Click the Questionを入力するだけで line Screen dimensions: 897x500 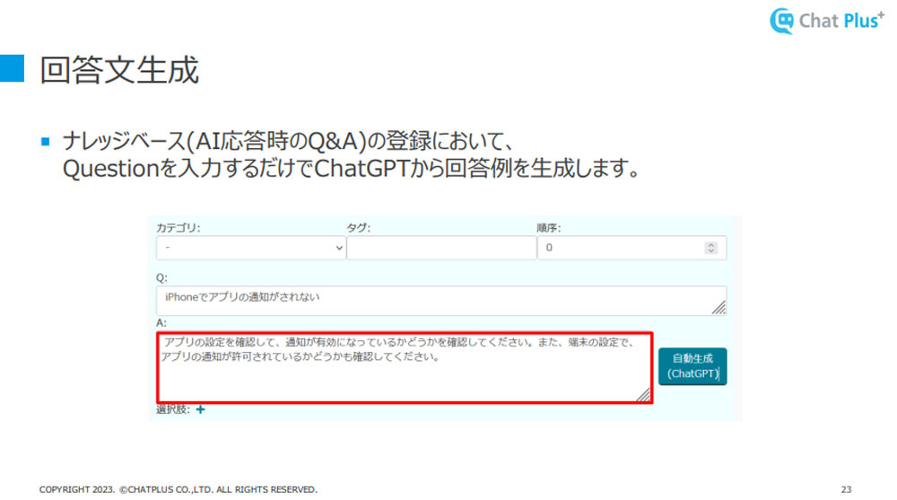point(352,169)
